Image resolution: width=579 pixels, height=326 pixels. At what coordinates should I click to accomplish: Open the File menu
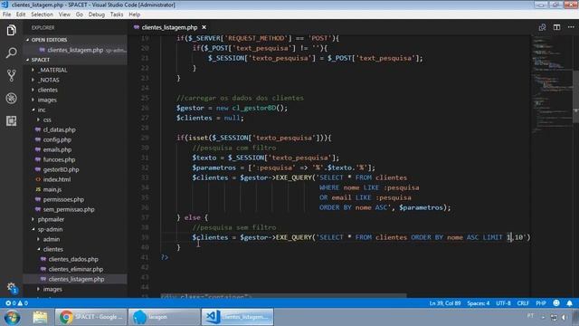coord(6,14)
